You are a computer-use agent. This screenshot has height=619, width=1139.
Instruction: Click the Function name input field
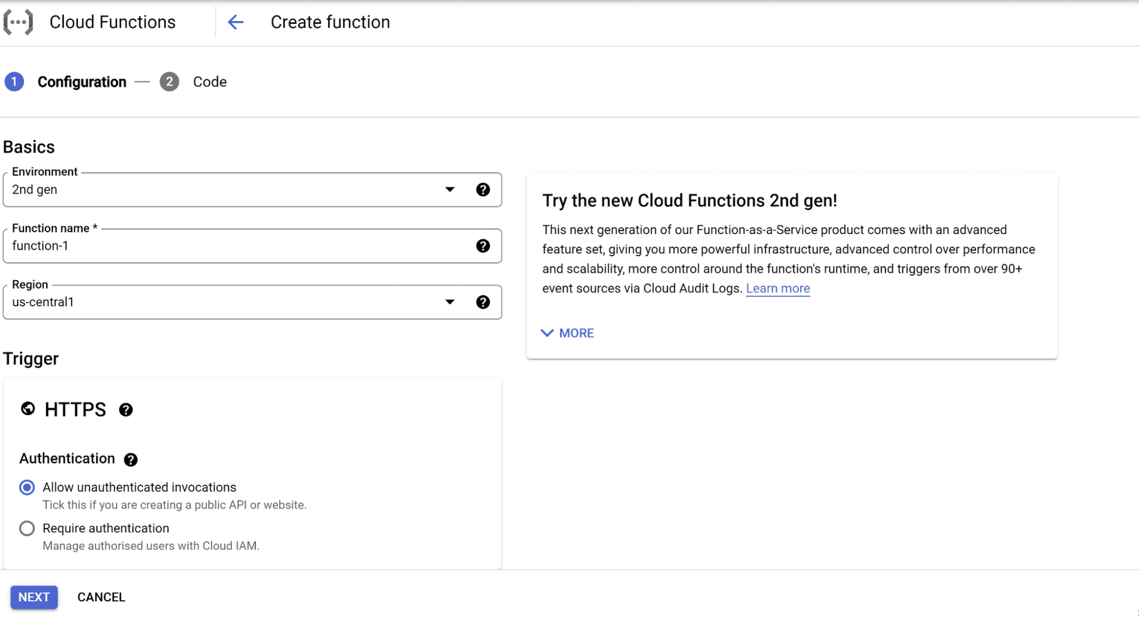[x=252, y=245]
